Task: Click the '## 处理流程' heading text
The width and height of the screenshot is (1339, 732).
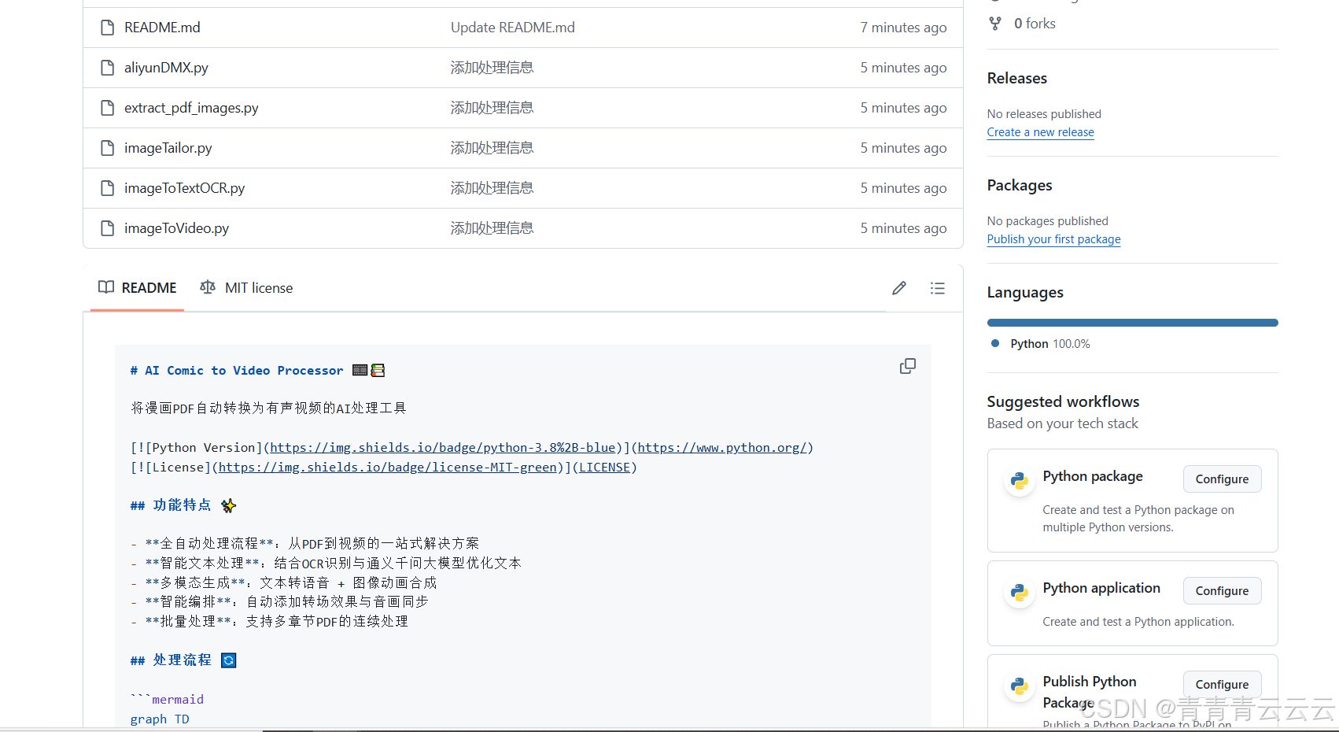Action: click(x=172, y=660)
